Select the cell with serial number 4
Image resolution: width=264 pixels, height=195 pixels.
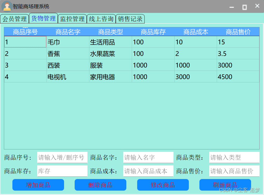(x=25, y=77)
